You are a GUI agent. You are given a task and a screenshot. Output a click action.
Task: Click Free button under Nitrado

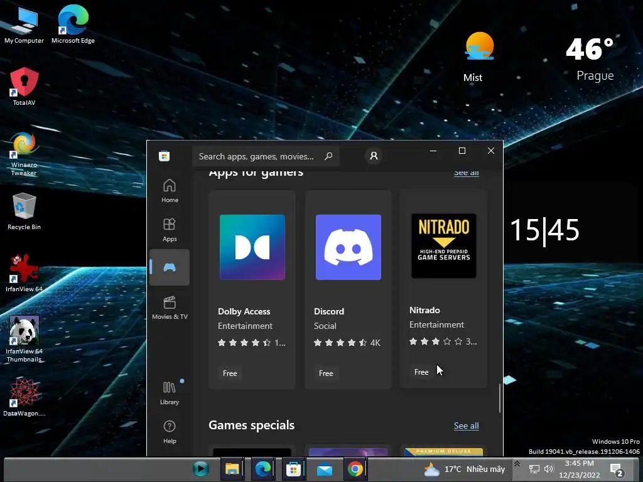(x=421, y=372)
